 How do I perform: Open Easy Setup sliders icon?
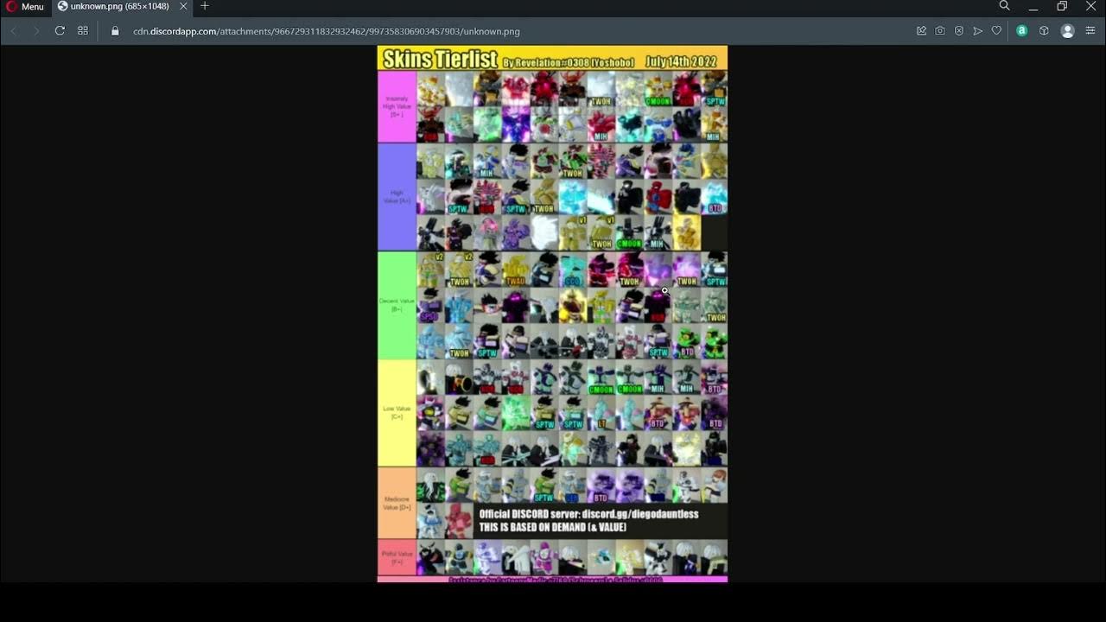point(1090,31)
